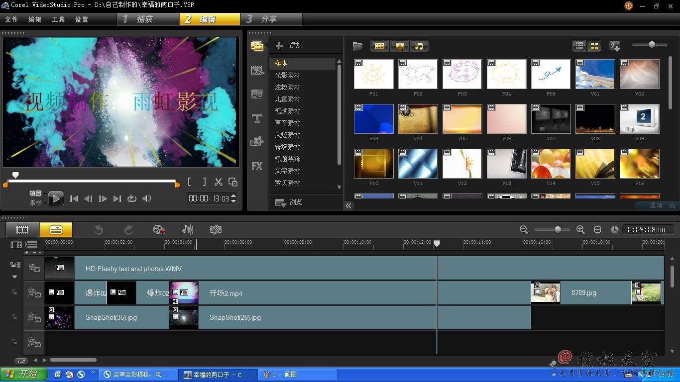The width and height of the screenshot is (680, 382).
Task: Collapse the library folder list chevron
Action: point(348,205)
